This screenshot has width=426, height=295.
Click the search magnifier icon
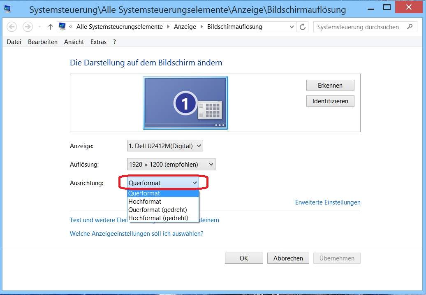(x=410, y=27)
